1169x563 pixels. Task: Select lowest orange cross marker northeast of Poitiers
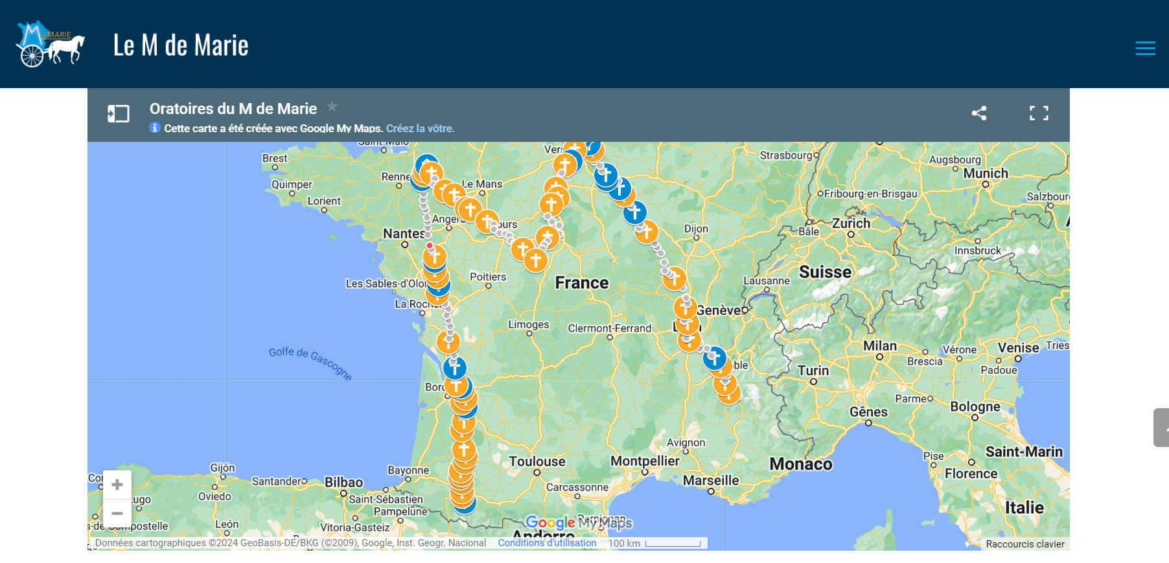[x=535, y=260]
